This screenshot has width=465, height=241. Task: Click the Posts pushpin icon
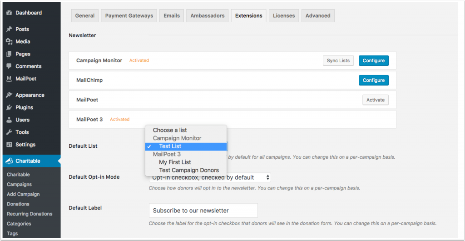9,29
